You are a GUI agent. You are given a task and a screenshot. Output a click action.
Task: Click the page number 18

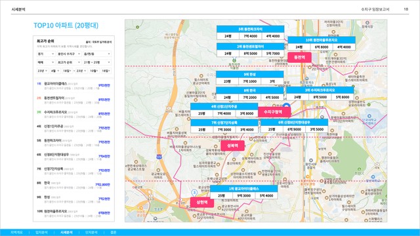tap(406, 9)
